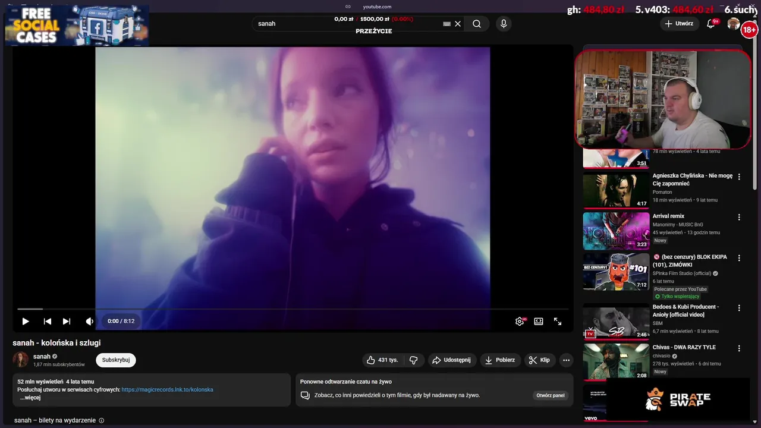
Task: Open Bedoes Anioły video thumbnail
Action: pyautogui.click(x=616, y=321)
